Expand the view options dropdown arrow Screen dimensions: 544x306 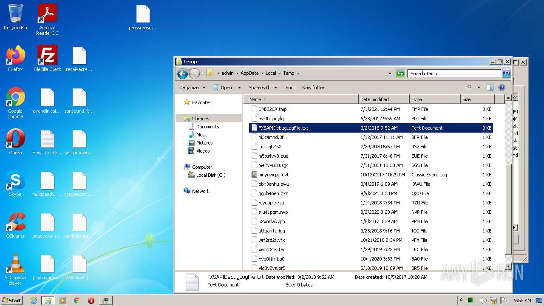pos(479,88)
